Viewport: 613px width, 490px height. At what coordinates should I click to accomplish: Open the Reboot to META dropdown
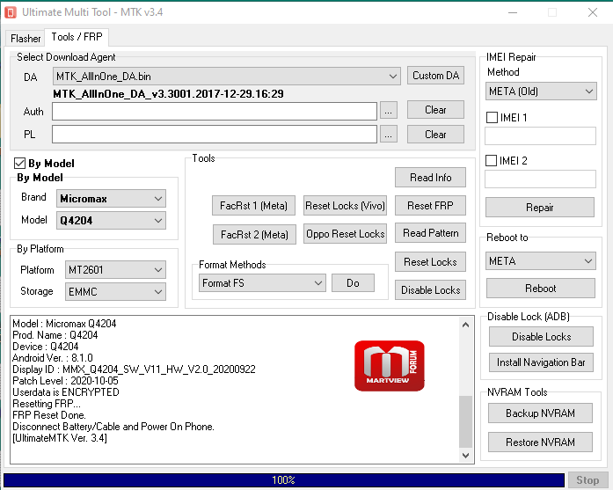pos(541,261)
